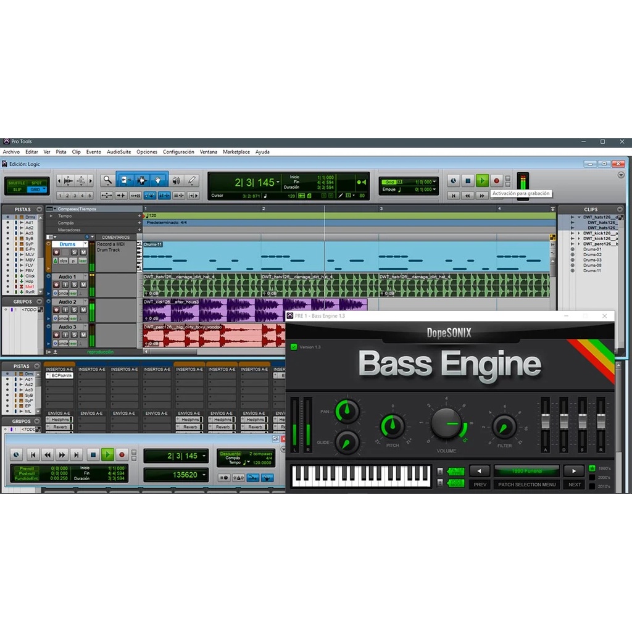Open PATCH SELECTION MENU in Bass Engine
The image size is (632, 632).
(527, 484)
